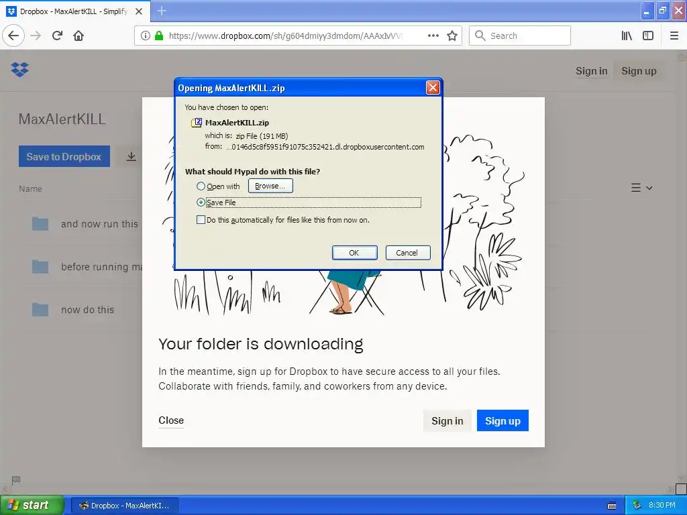
Task: Click the network tray icon near clock
Action: pyautogui.click(x=637, y=505)
